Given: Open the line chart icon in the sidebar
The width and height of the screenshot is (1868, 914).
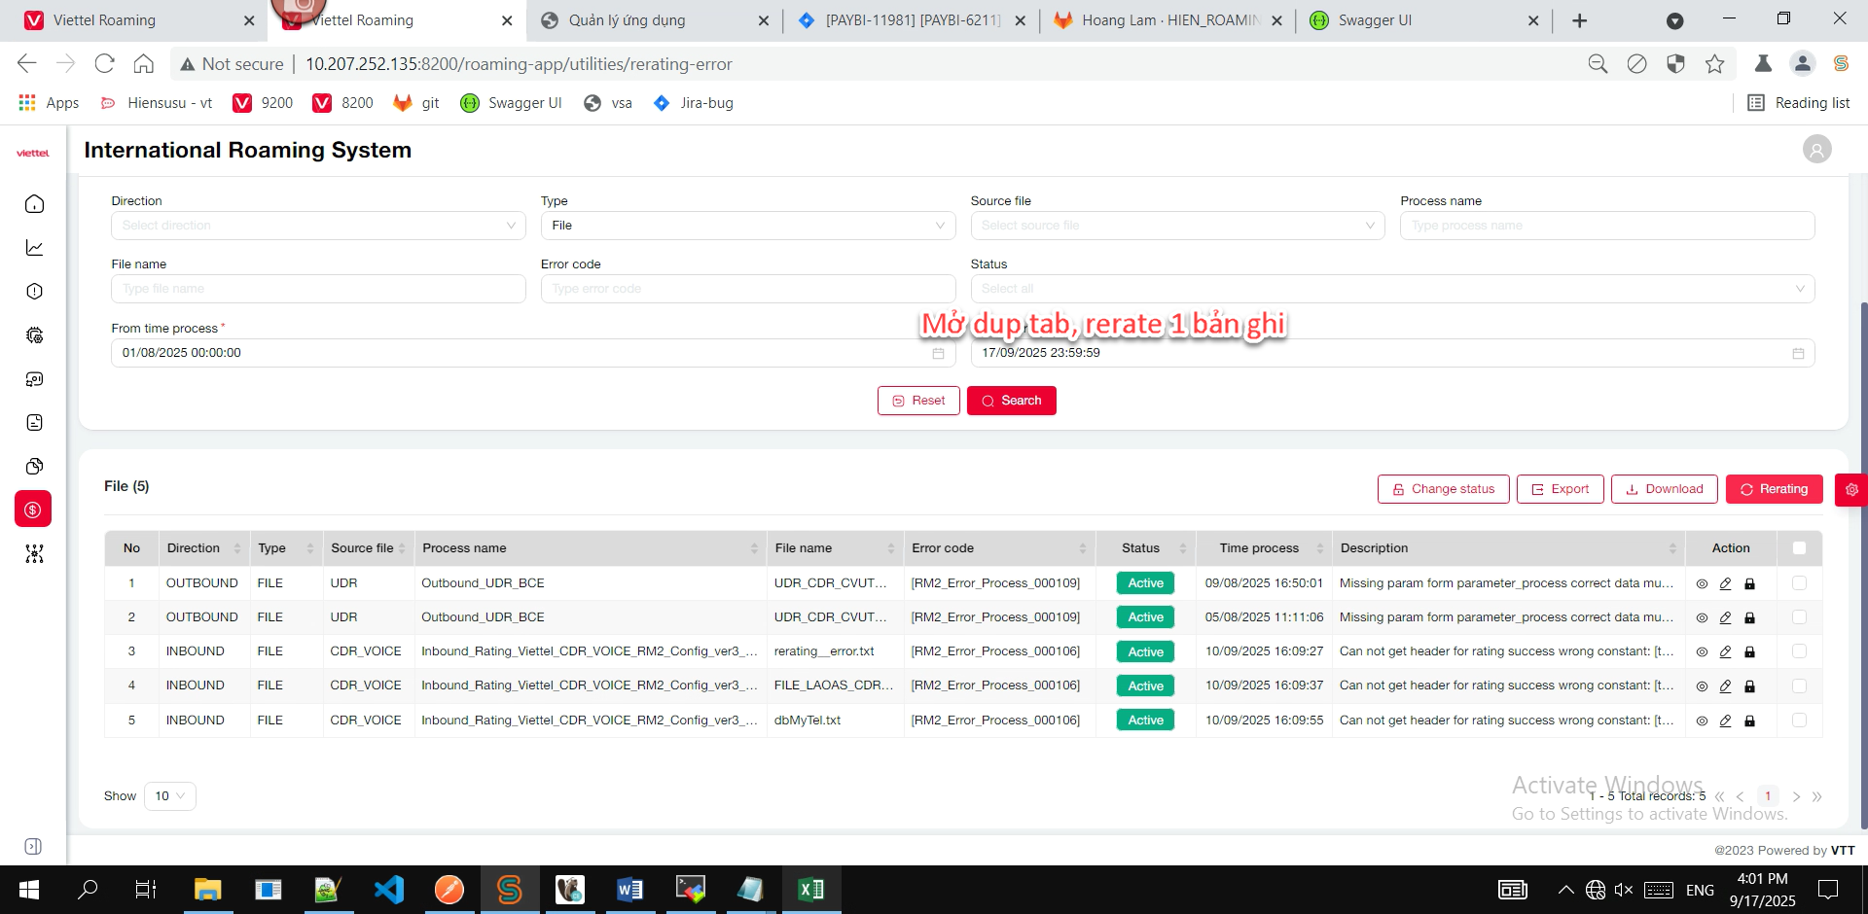Looking at the screenshot, I should 34,248.
